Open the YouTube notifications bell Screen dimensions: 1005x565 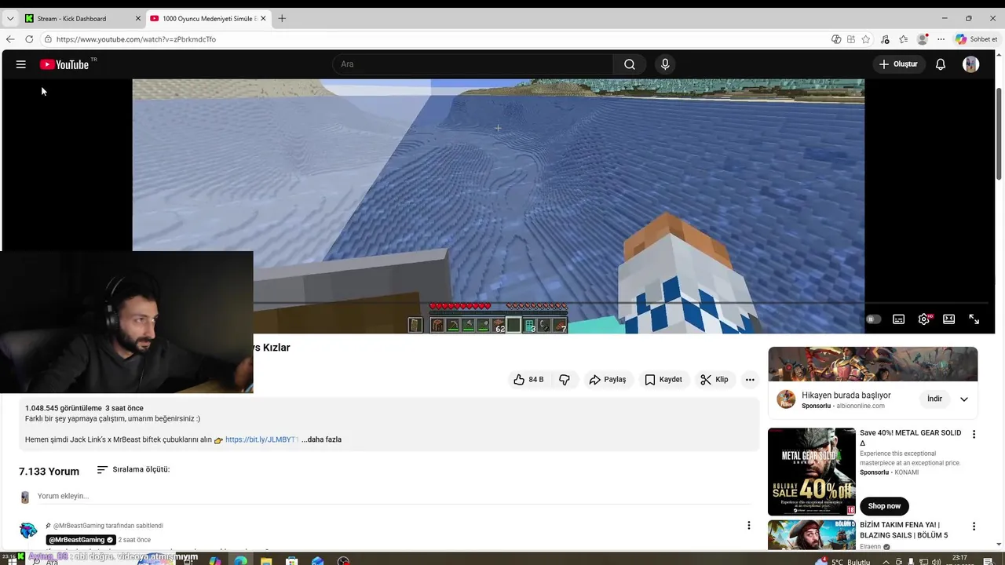(941, 64)
